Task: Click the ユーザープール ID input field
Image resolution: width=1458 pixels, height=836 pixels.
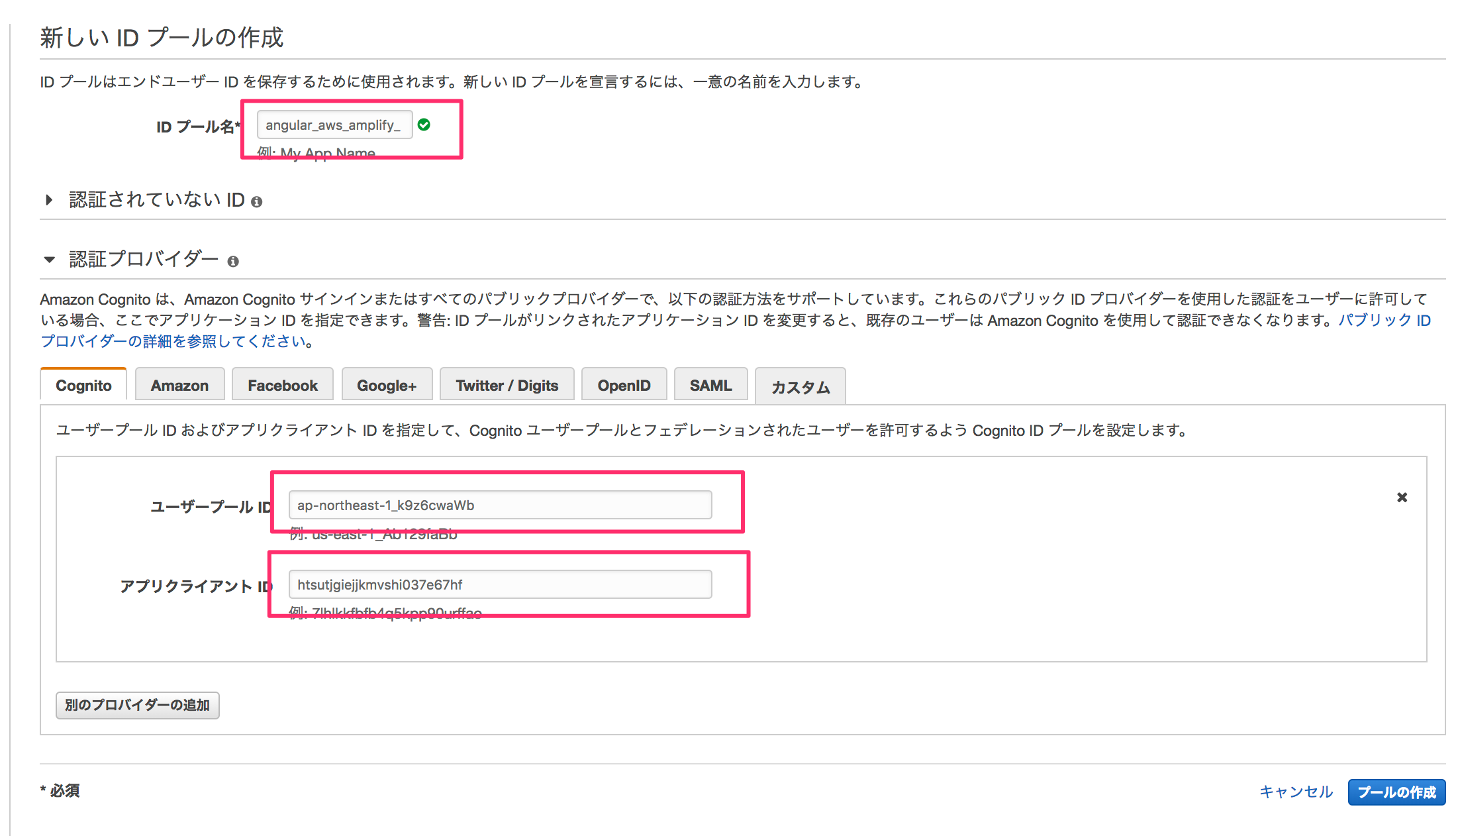Action: [500, 504]
